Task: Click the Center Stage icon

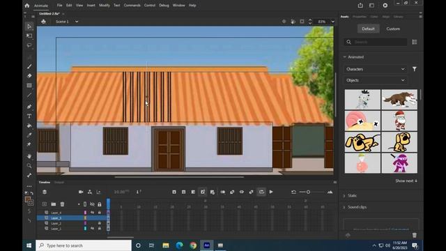Action: (284, 22)
